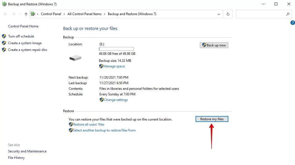The image size is (295, 165).
Task: Click the drive free space progress bar
Action: 116,49
